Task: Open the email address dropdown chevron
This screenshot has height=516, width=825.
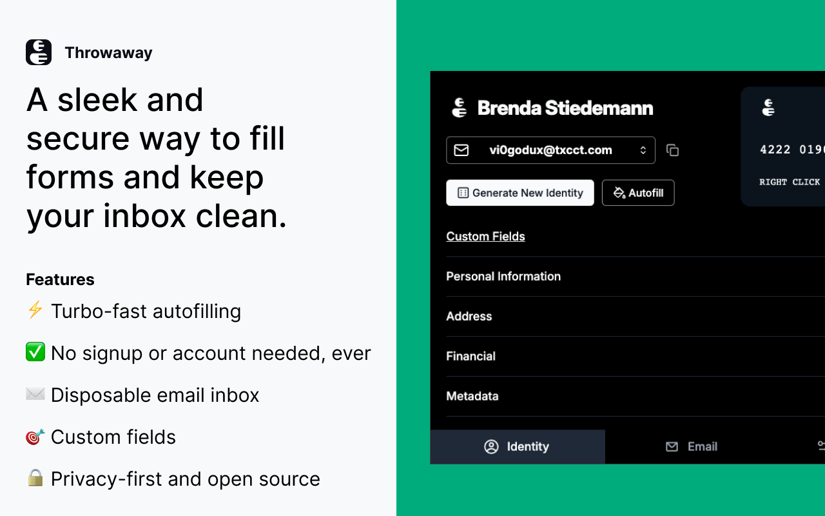Action: point(643,150)
